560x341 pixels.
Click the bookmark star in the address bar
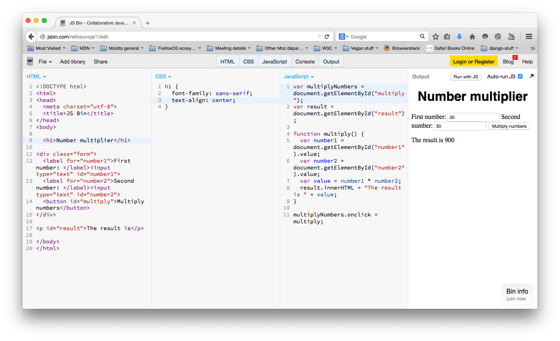click(x=435, y=36)
